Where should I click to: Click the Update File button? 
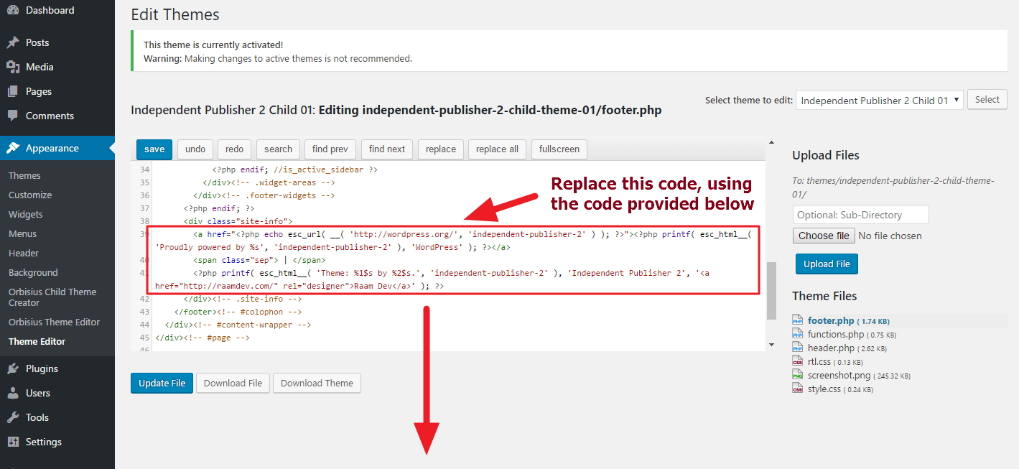pos(162,384)
